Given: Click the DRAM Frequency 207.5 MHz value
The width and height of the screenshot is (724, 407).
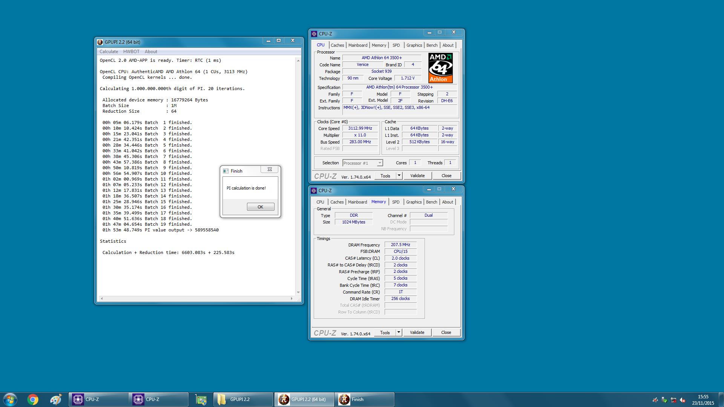Looking at the screenshot, I should (400, 245).
